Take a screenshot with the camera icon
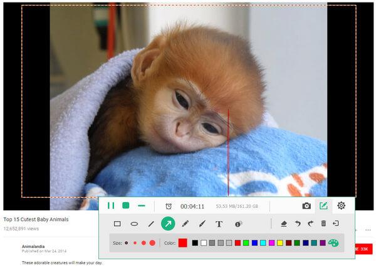The image size is (376, 273). coord(306,205)
